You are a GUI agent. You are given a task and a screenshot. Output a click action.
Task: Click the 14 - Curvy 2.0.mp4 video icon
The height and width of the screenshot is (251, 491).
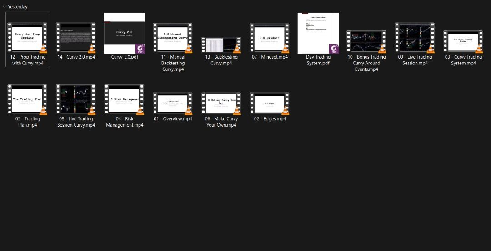coord(76,38)
